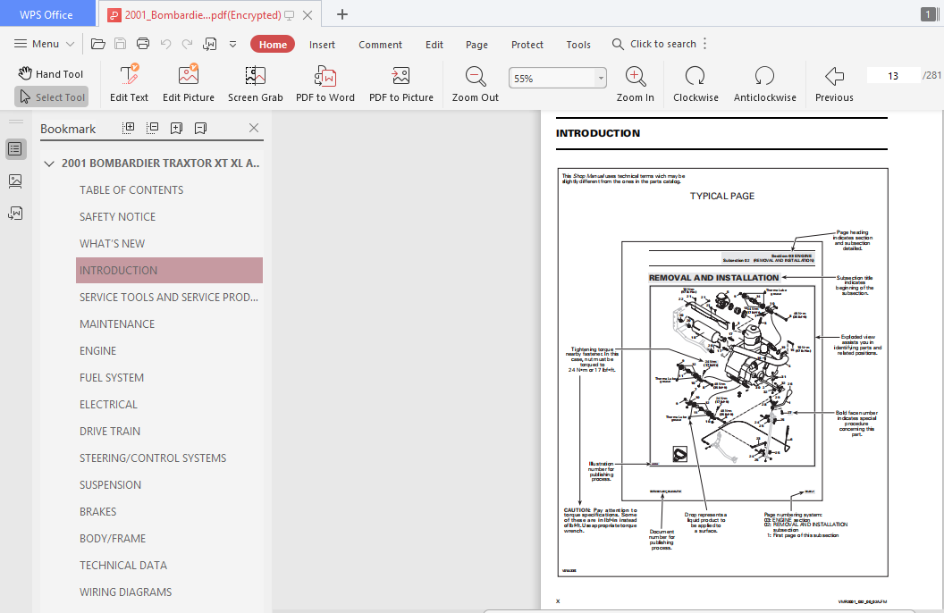Rotate page Clockwise
This screenshot has width=944, height=613.
pyautogui.click(x=695, y=84)
